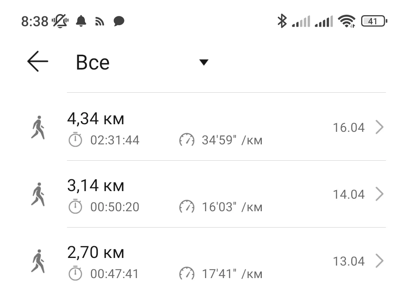Click pace gauge icon beside 17'41"
The image size is (411, 291).
pos(186,274)
